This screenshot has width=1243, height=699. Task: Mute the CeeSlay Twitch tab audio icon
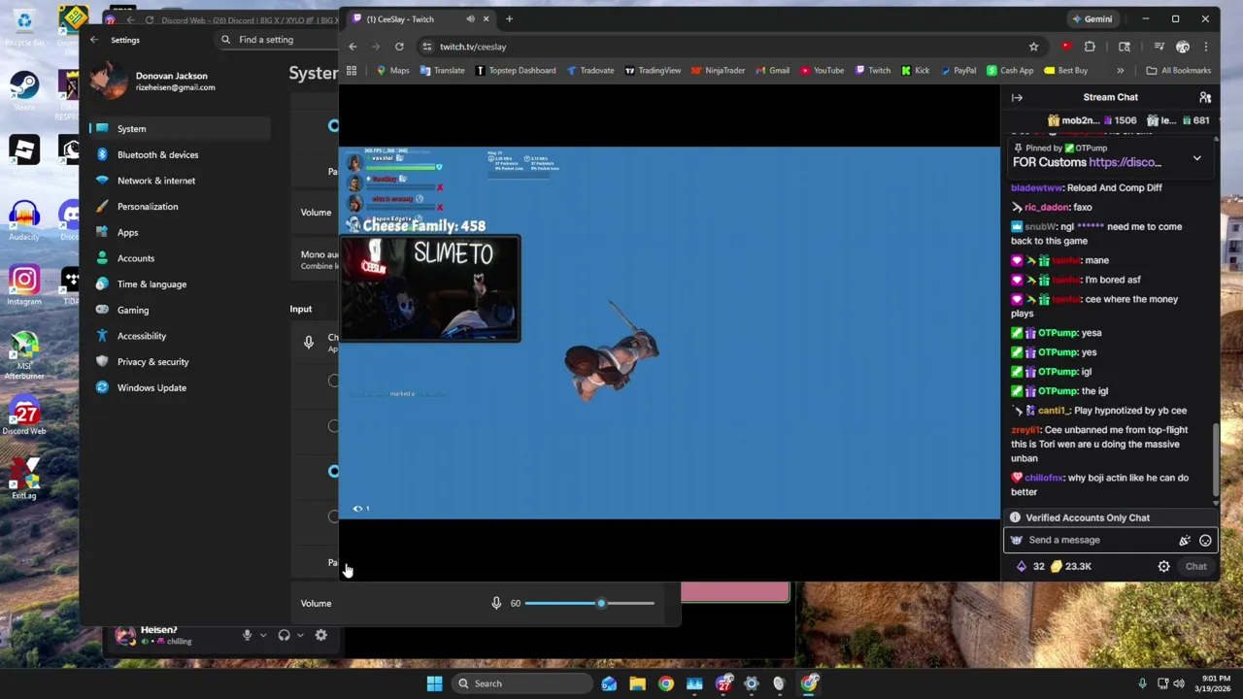470,19
